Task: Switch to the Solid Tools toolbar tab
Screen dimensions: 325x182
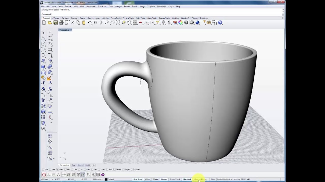Action: tap(140, 18)
